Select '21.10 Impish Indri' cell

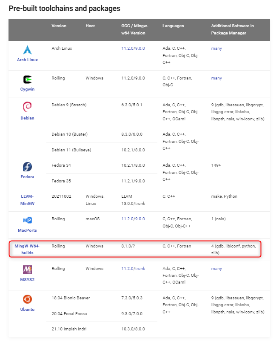pyautogui.click(x=69, y=329)
